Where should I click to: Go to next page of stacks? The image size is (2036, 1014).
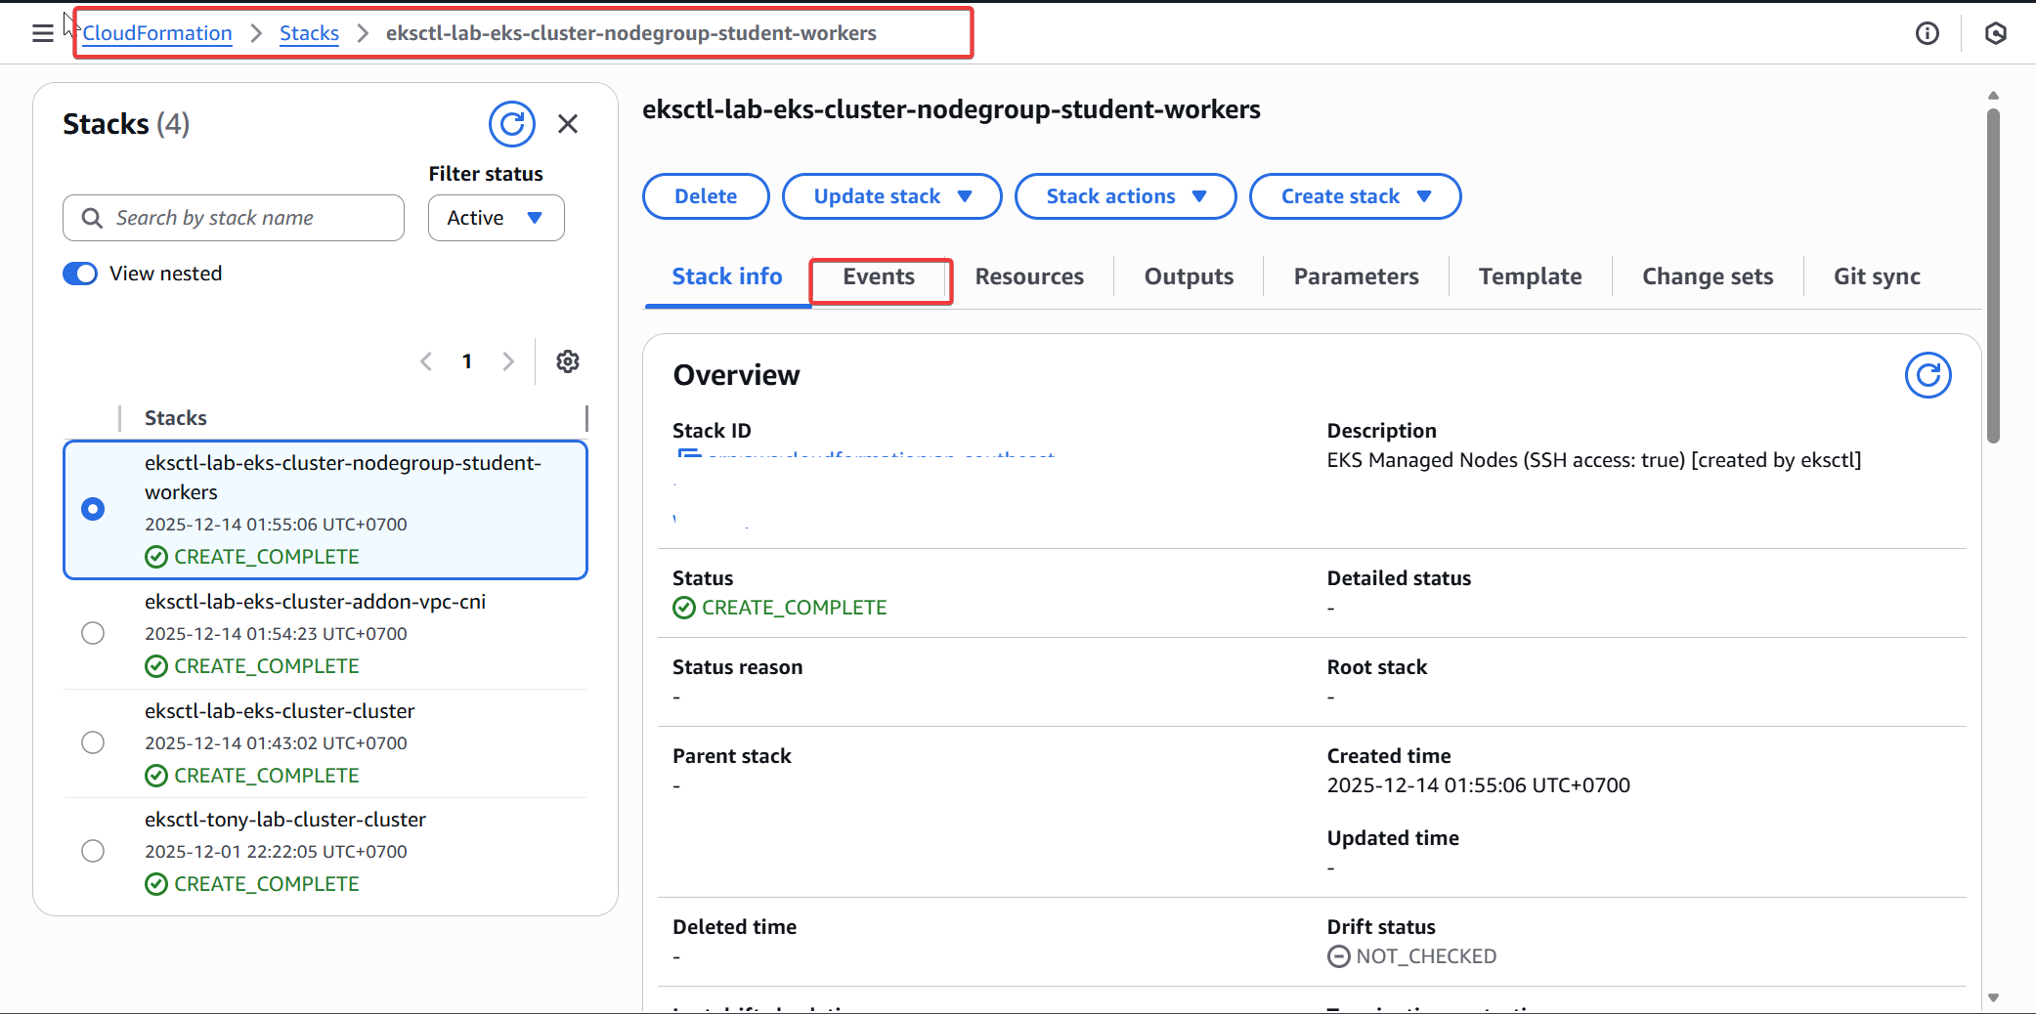click(x=508, y=361)
